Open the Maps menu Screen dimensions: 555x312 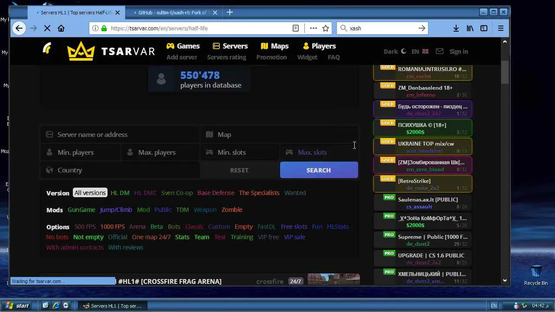pyautogui.click(x=274, y=46)
